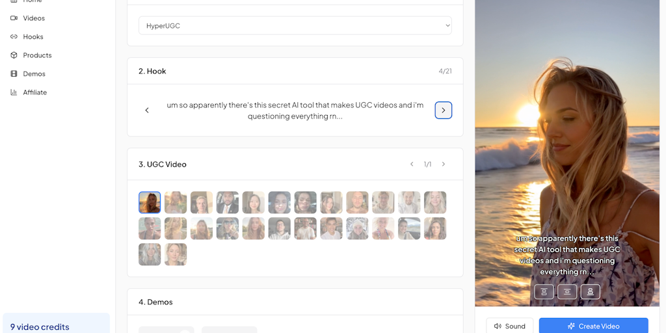The image size is (666, 333).
Task: Select the man in front of bookshelf thumbnail
Action: pos(306,228)
